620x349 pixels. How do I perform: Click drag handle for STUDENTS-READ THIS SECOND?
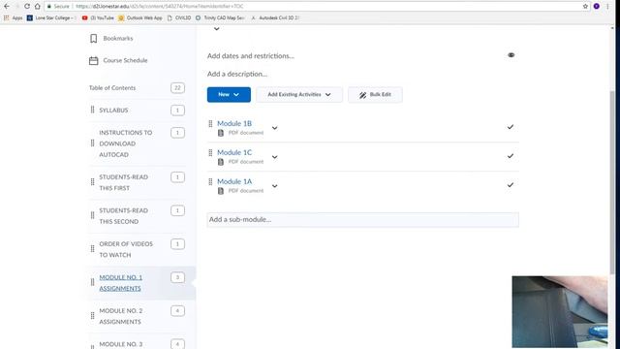tap(93, 215)
